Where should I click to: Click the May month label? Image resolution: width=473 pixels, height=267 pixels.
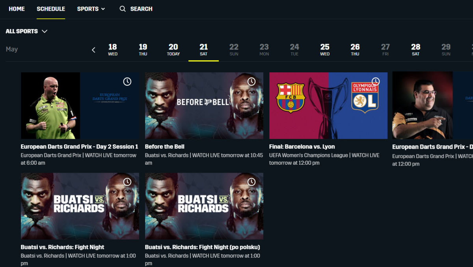point(12,50)
